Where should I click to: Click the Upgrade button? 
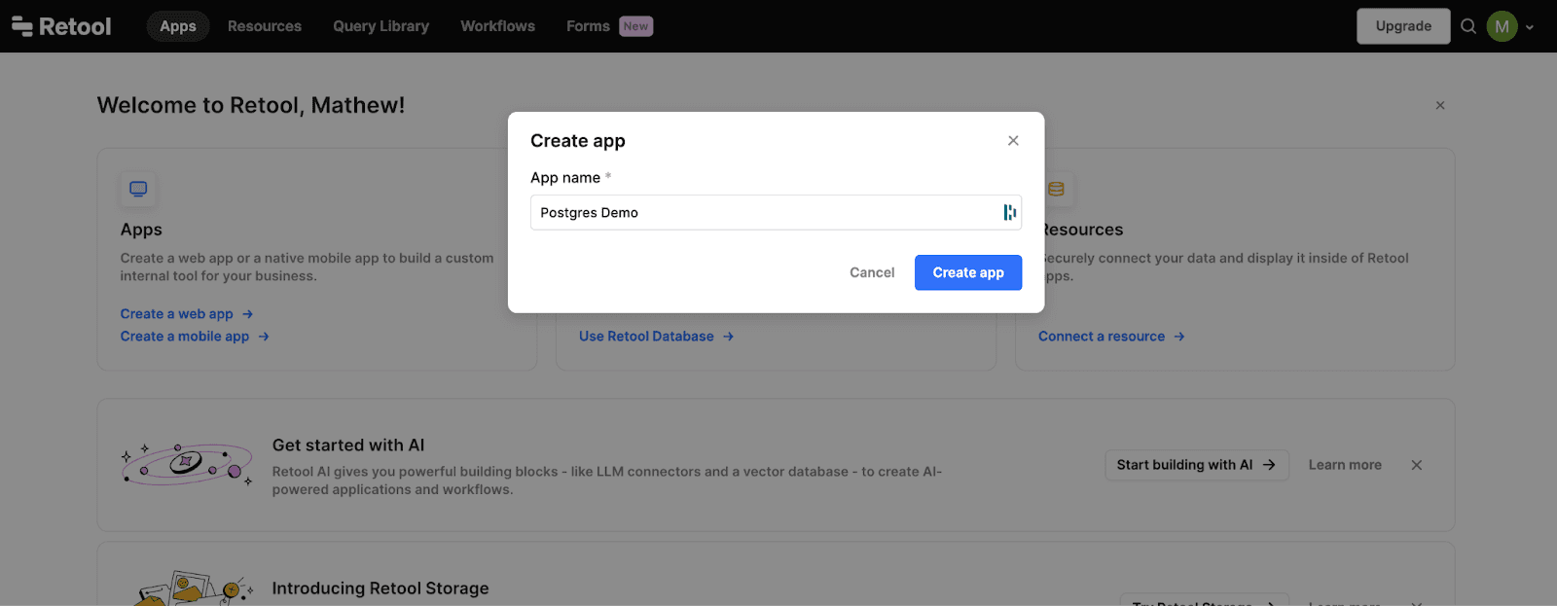click(1402, 26)
